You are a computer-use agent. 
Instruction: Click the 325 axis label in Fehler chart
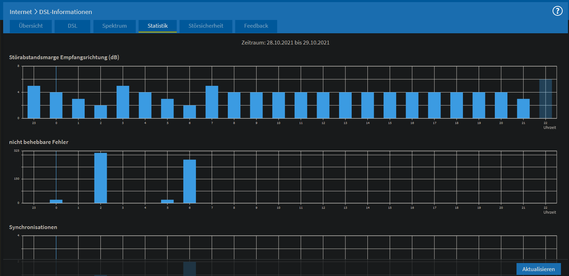(x=16, y=151)
